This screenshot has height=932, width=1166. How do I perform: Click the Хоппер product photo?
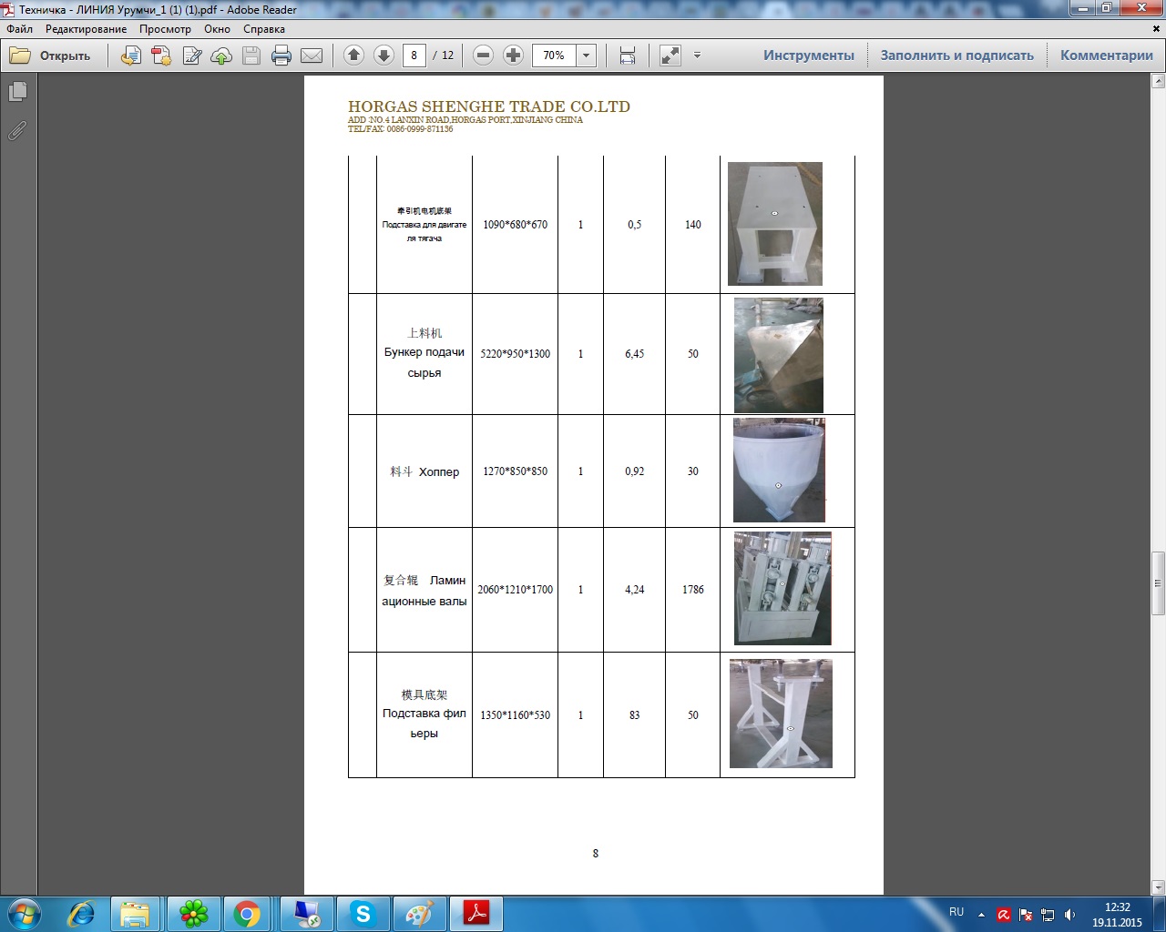(x=779, y=471)
